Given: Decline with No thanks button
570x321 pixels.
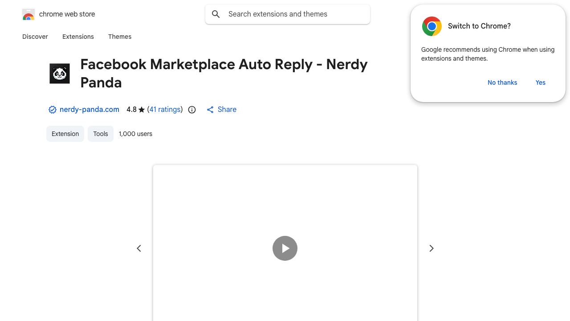Looking at the screenshot, I should tap(502, 82).
